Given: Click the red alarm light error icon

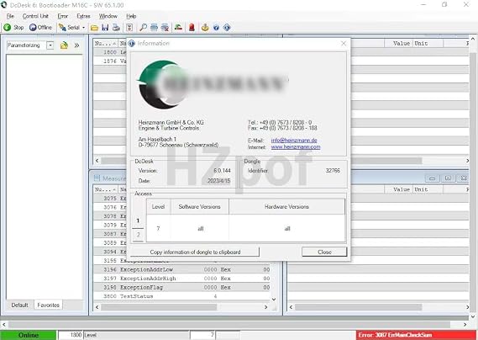Looking at the screenshot, I should [192, 28].
